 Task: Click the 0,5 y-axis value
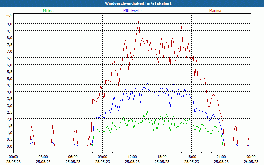10,139
